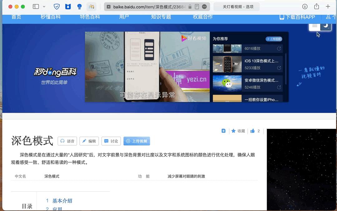Click the share icon in browser toolbar
Viewport: 337px width, 211px height.
(316, 6)
